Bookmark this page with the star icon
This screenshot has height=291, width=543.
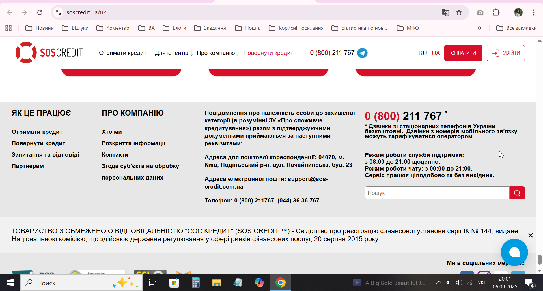(459, 12)
